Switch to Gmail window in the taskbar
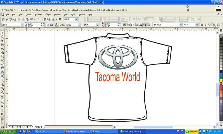The width and height of the screenshot is (223, 134). pos(76,131)
